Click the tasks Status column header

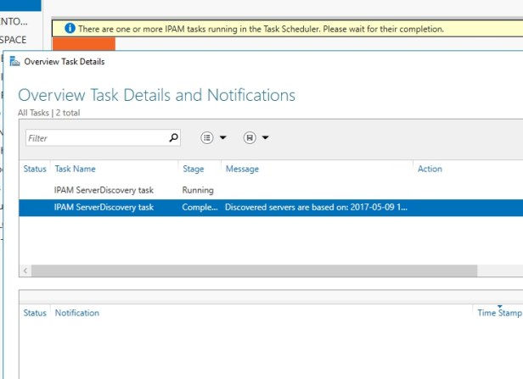coord(35,169)
